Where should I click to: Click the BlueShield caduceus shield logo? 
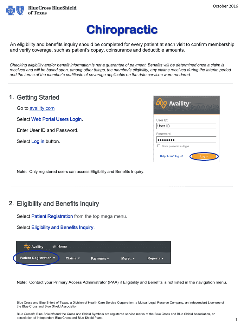click(x=20, y=10)
